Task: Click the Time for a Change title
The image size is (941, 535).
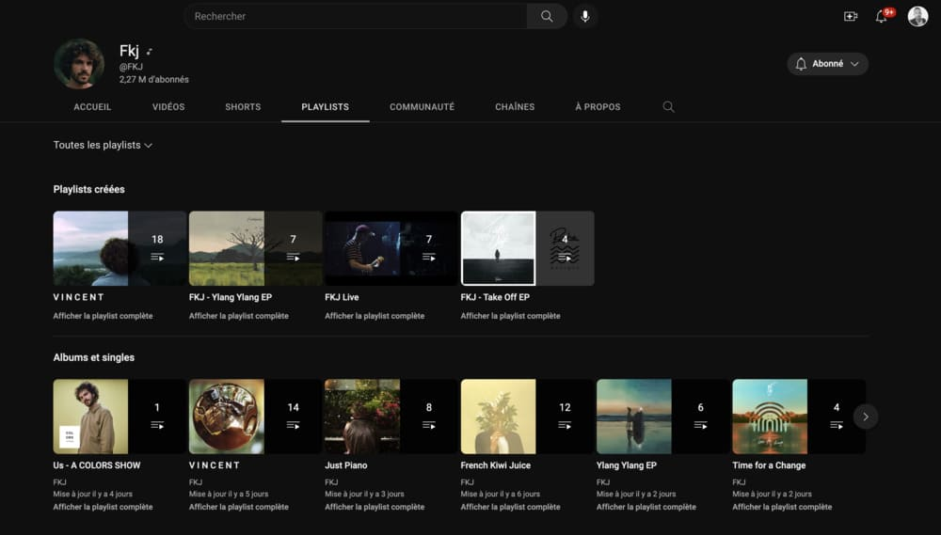Action: (769, 465)
